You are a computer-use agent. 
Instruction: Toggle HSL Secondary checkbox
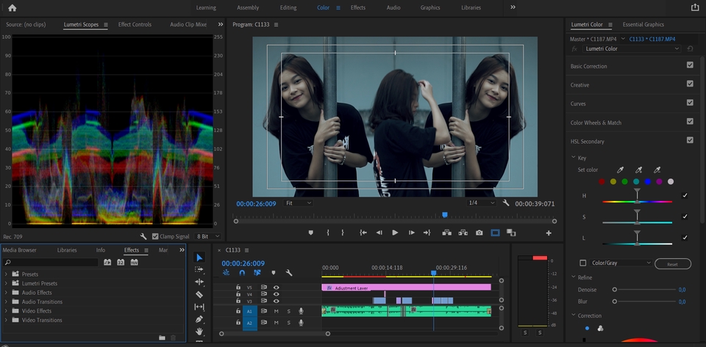(x=690, y=141)
